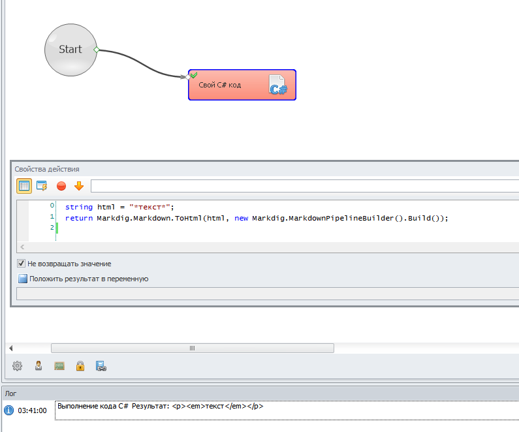Select the Start node on canvas
Screen dimensions: 519x432
pos(71,50)
